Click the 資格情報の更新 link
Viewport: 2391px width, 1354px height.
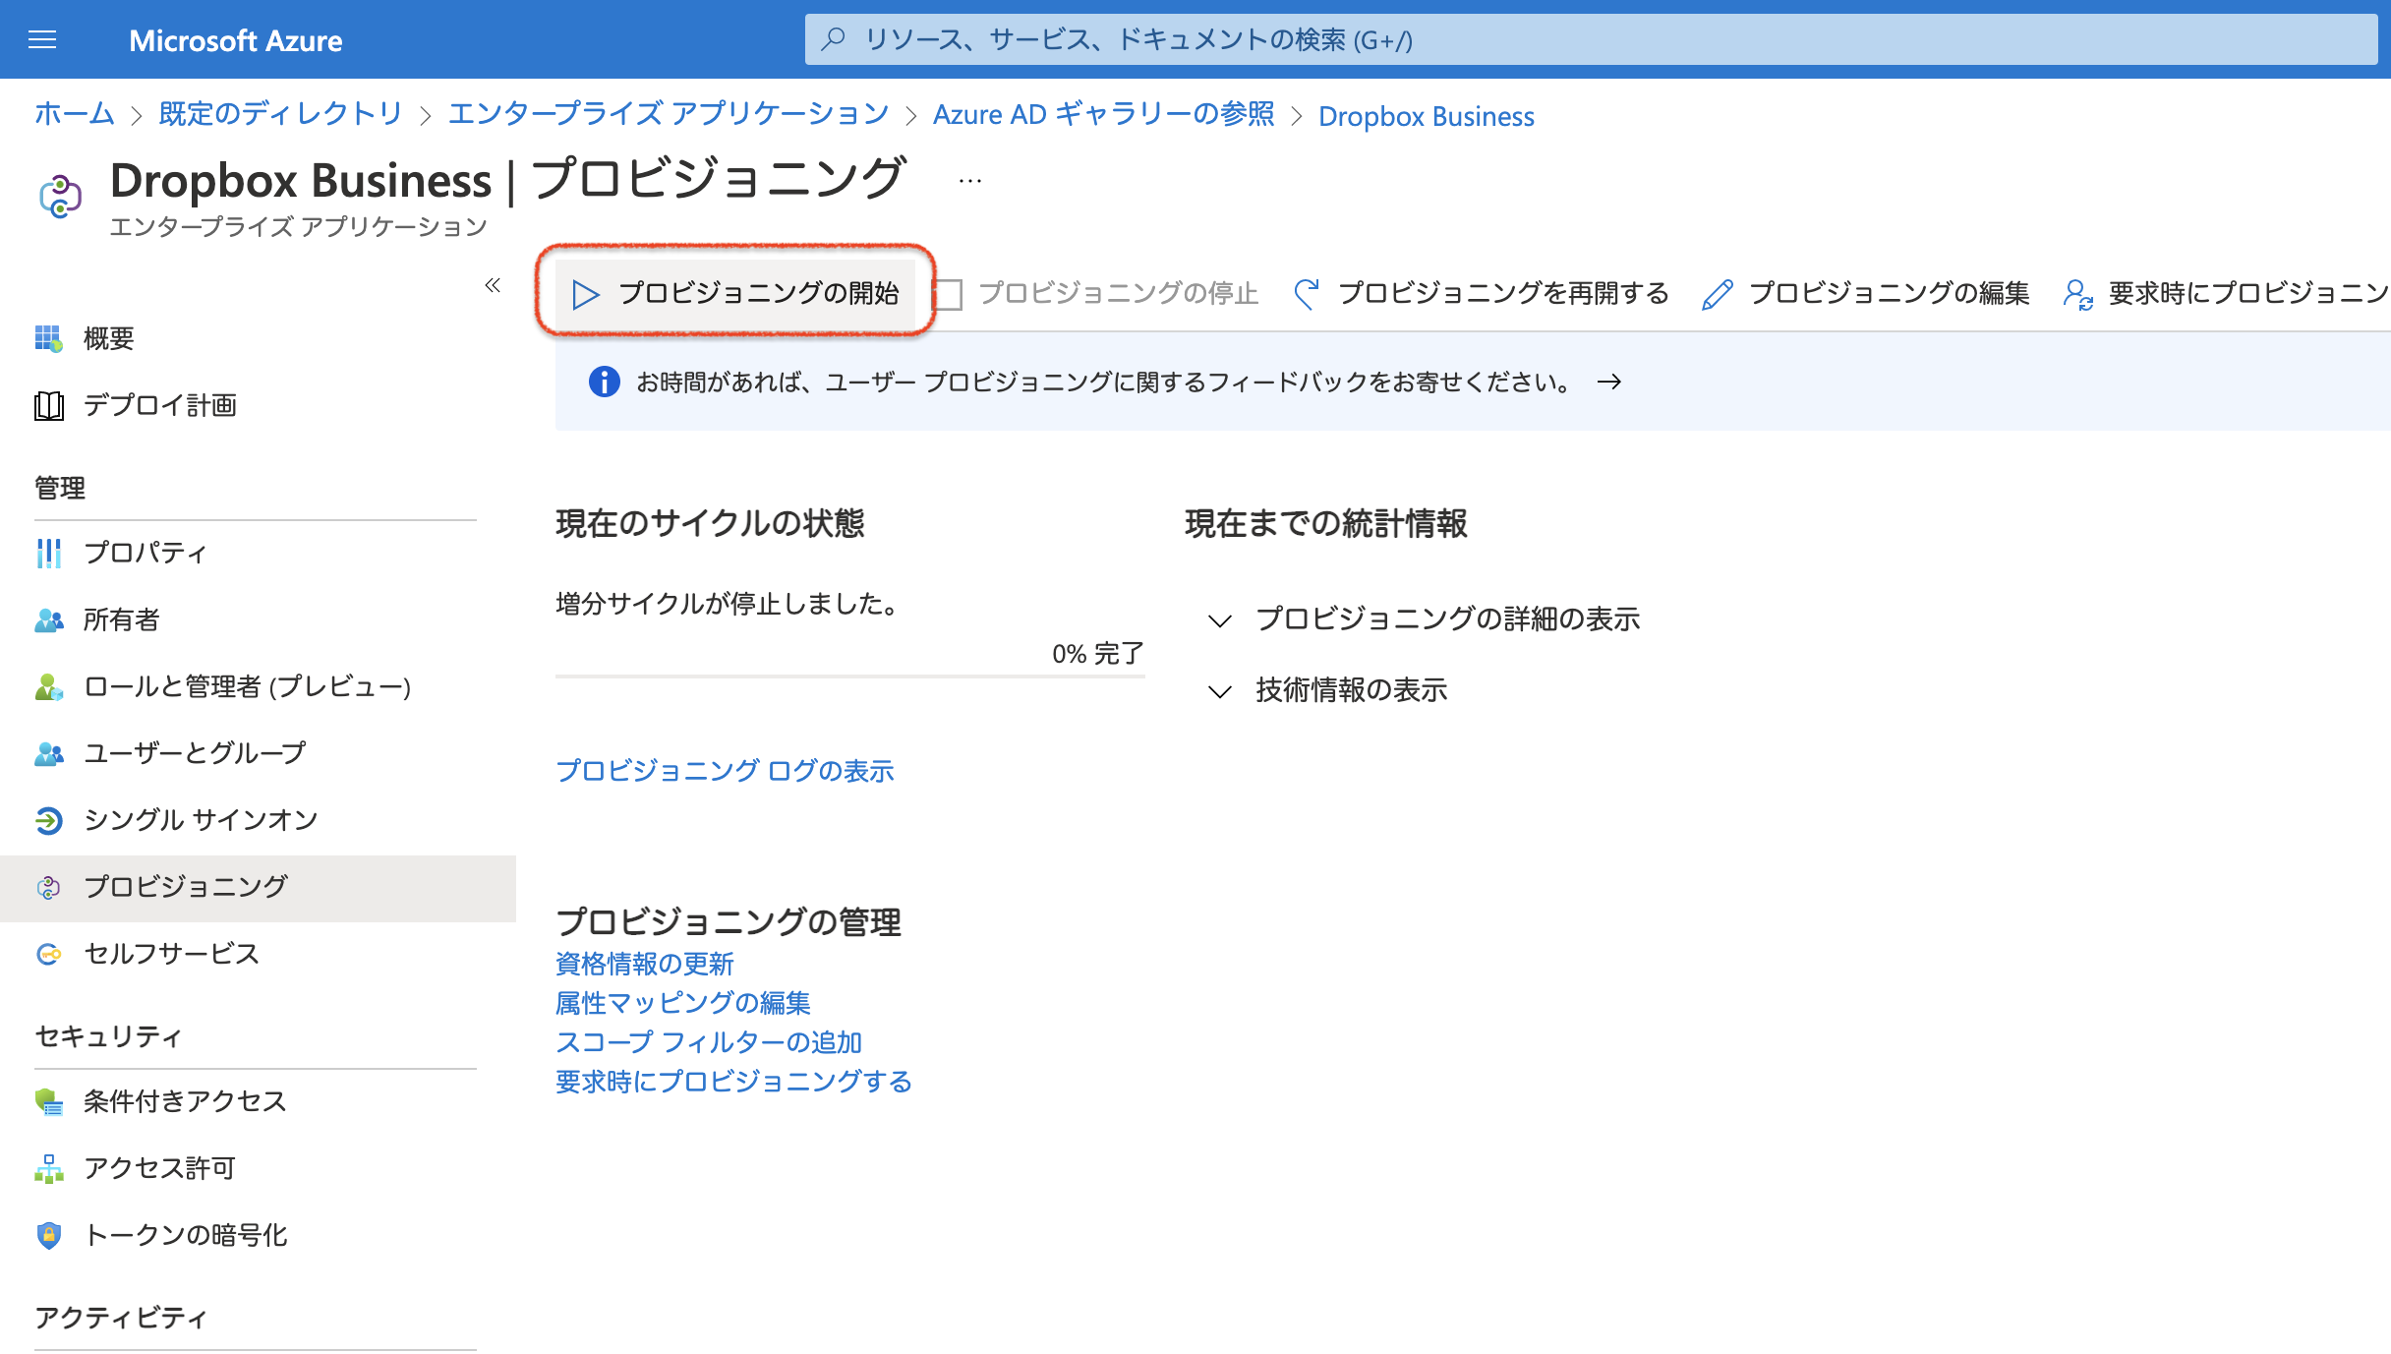coord(645,964)
